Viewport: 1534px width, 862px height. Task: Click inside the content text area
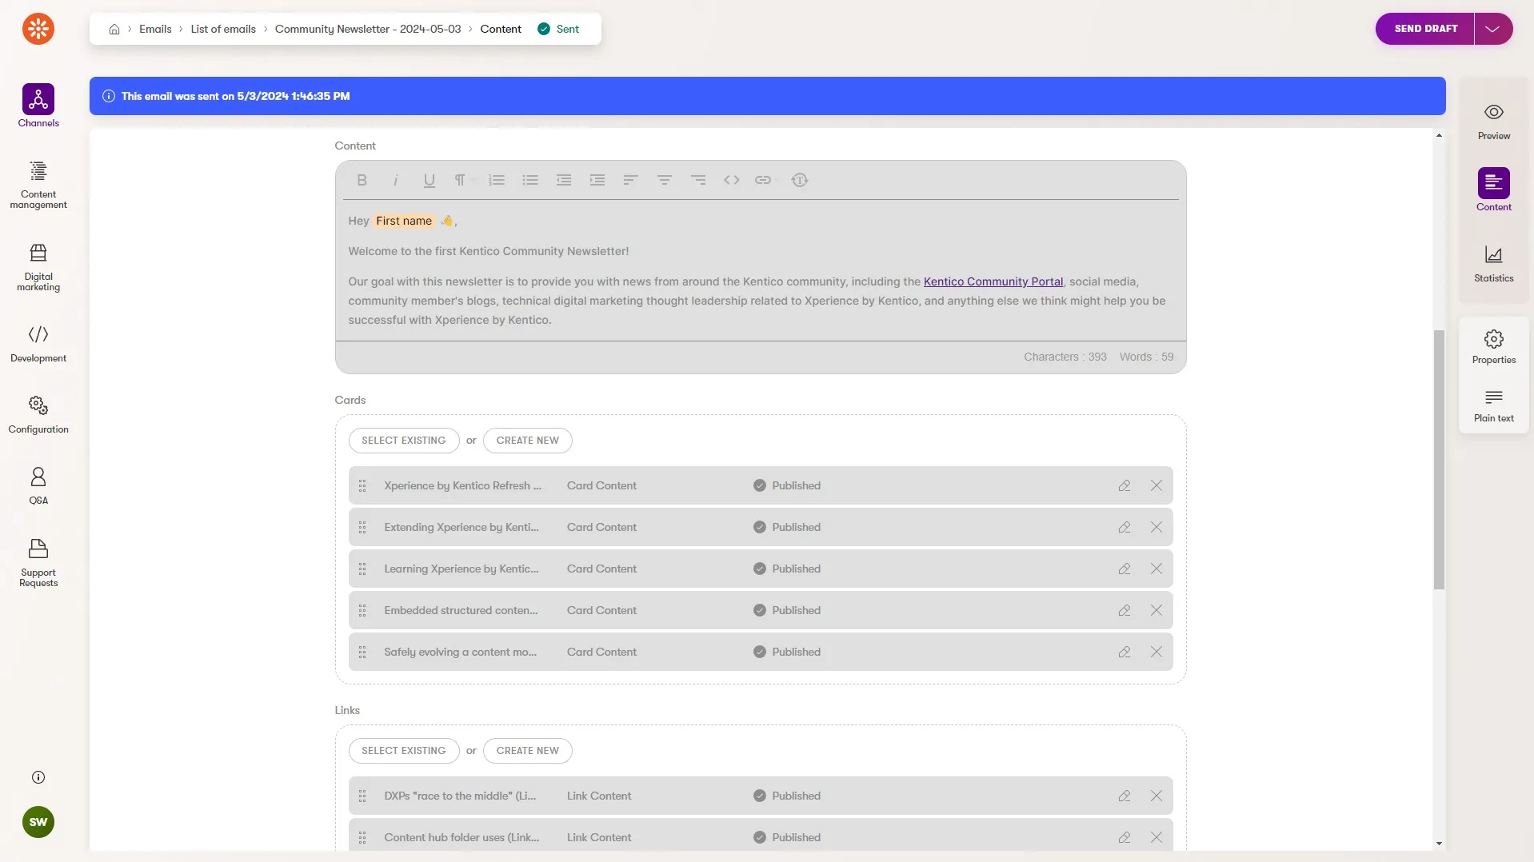coord(760,270)
